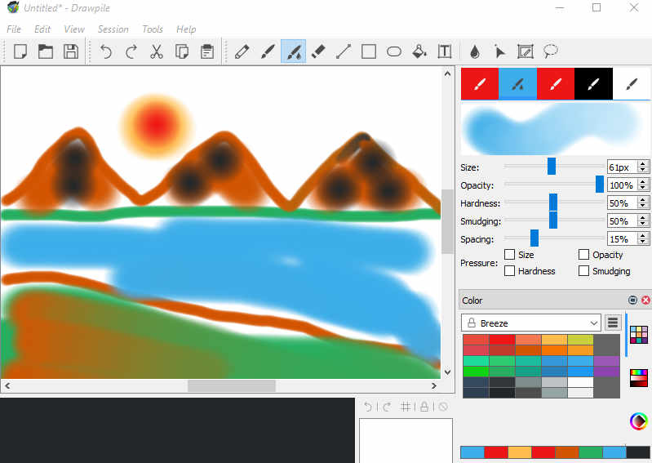
Task: Create a new document with the New icon
Action: [20, 52]
